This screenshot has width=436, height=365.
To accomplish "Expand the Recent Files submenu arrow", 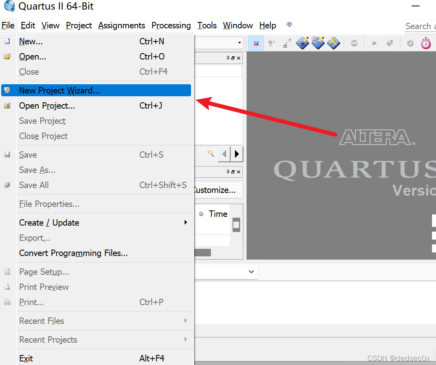I will click(185, 321).
